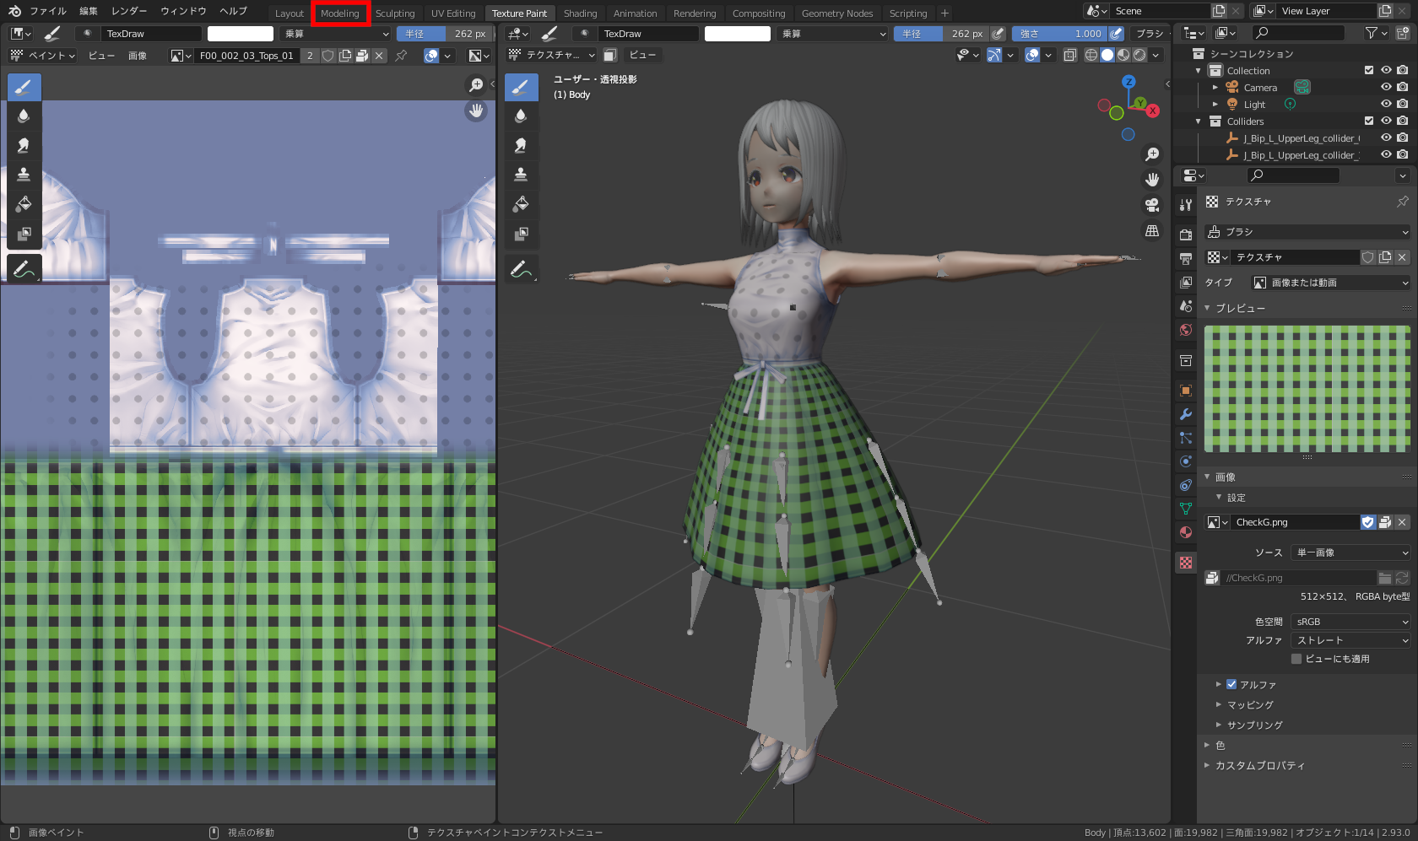Viewport: 1418px width, 841px height.
Task: Expand the マッピング section
Action: 1248,704
